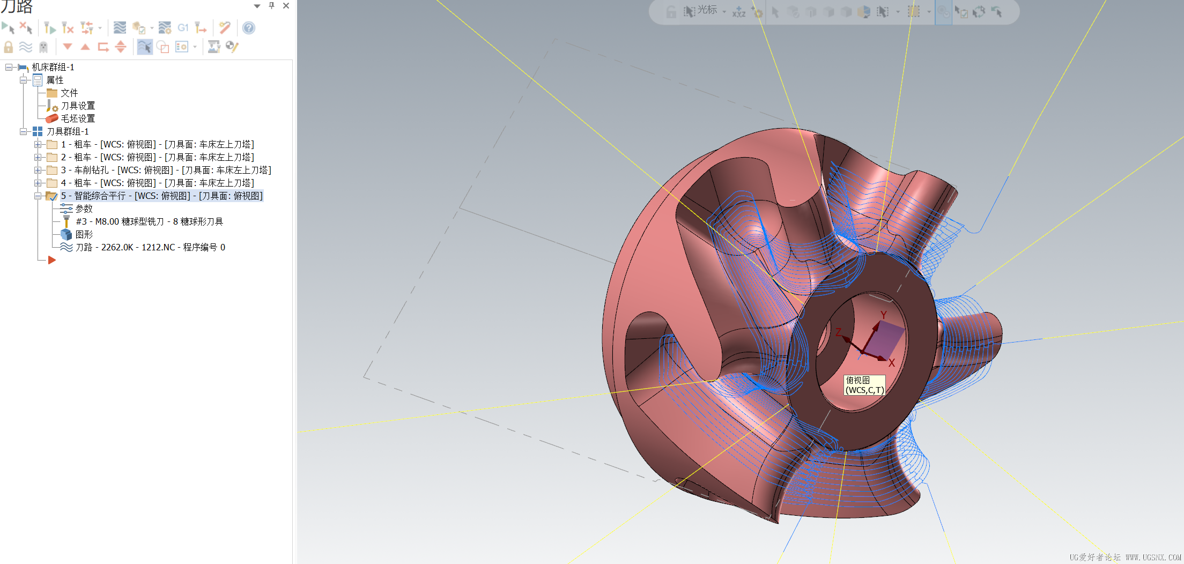Expand operation 3 - 车削钻孔
Screen dimensions: 1184x564
point(38,170)
